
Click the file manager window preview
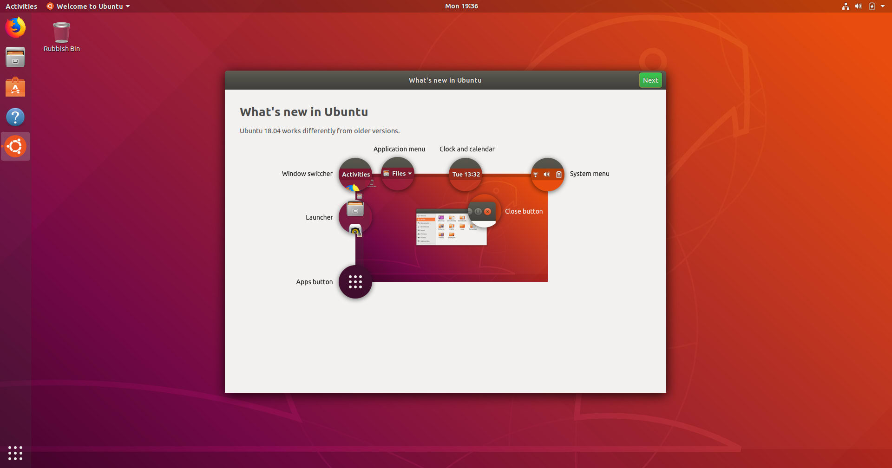451,227
